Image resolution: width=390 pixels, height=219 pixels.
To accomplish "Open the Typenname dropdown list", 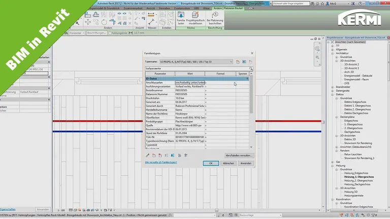I will click(230, 61).
